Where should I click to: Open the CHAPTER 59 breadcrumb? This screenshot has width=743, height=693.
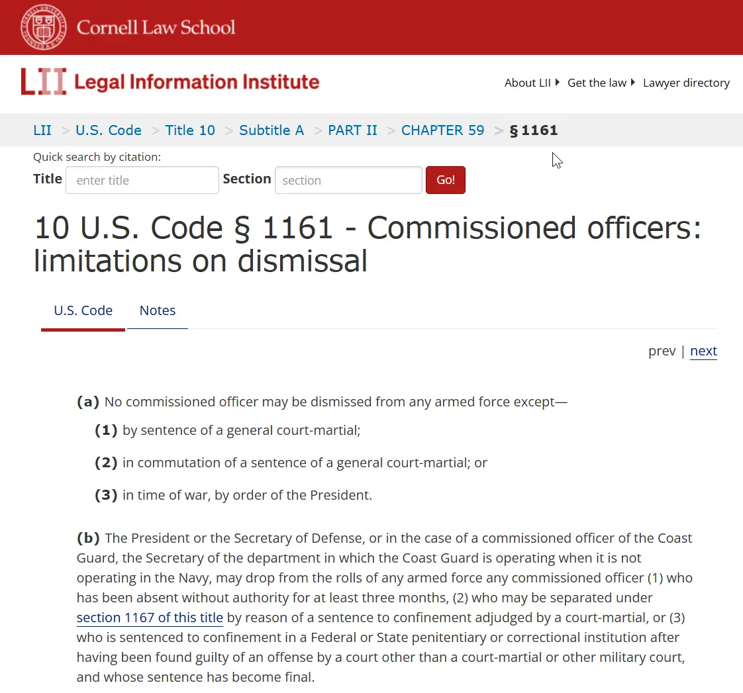point(442,130)
